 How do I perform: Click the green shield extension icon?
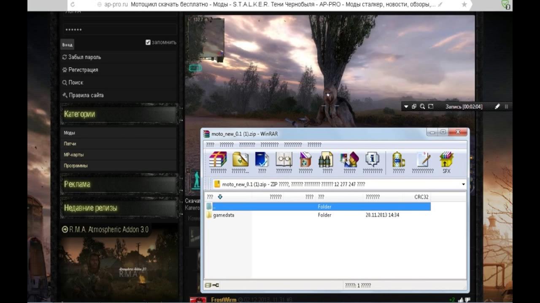coord(505,5)
